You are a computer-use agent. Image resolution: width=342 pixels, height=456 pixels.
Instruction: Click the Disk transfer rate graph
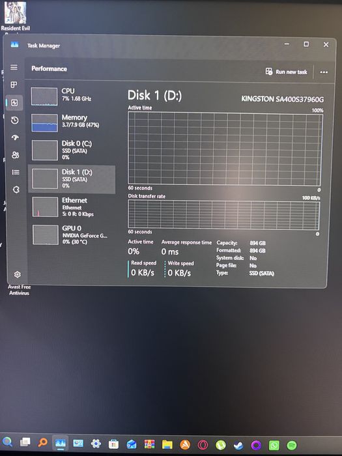click(x=223, y=214)
